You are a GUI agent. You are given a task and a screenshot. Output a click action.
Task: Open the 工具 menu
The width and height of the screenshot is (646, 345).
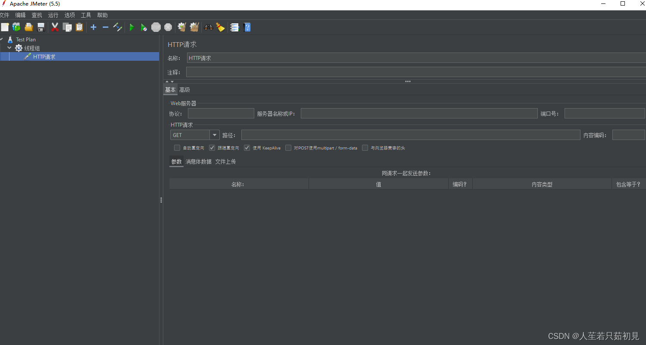point(86,15)
